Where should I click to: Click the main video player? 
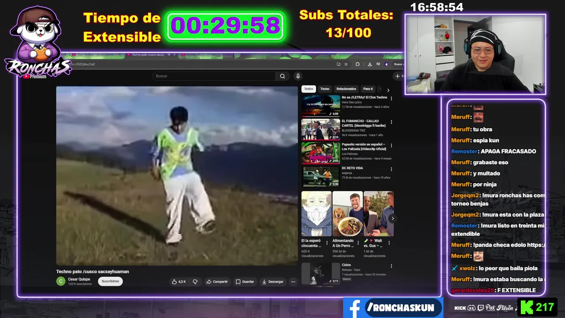[x=177, y=176]
